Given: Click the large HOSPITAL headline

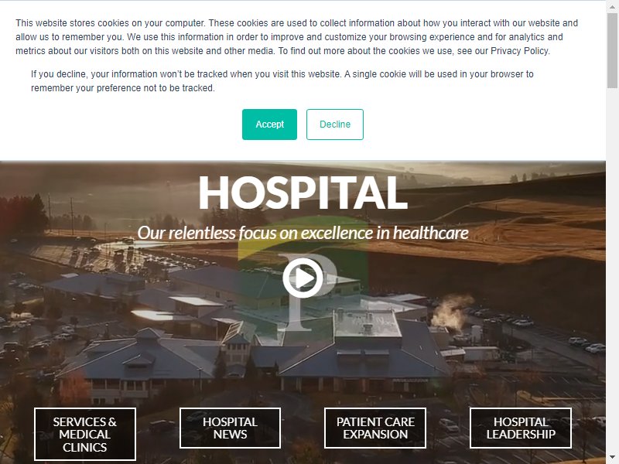Looking at the screenshot, I should tap(303, 193).
